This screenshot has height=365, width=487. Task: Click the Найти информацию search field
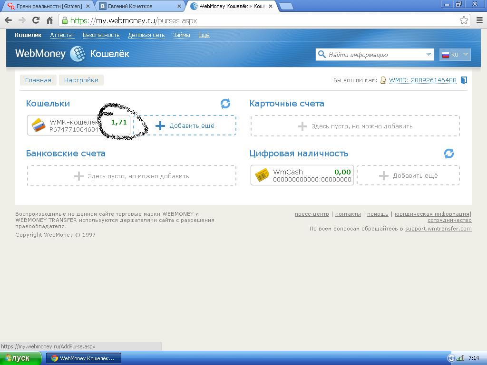point(375,55)
